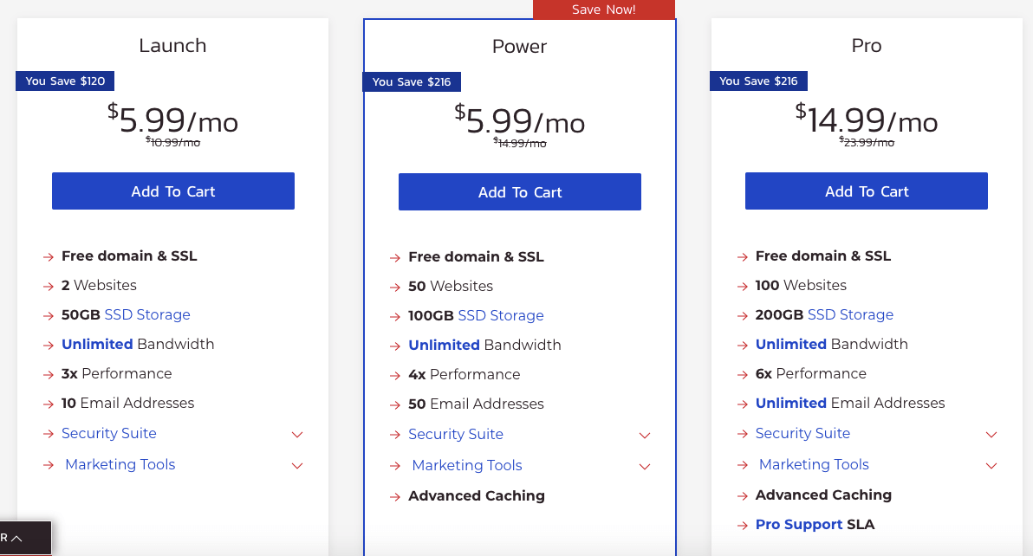Screen dimensions: 1033x556
Task: Click the arrow icon beside Pro Support SLA
Action: click(x=742, y=525)
